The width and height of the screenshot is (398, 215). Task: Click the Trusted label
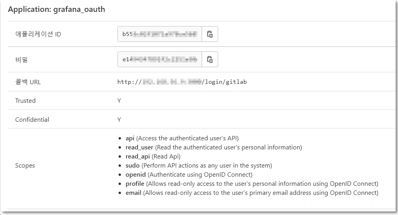25,100
